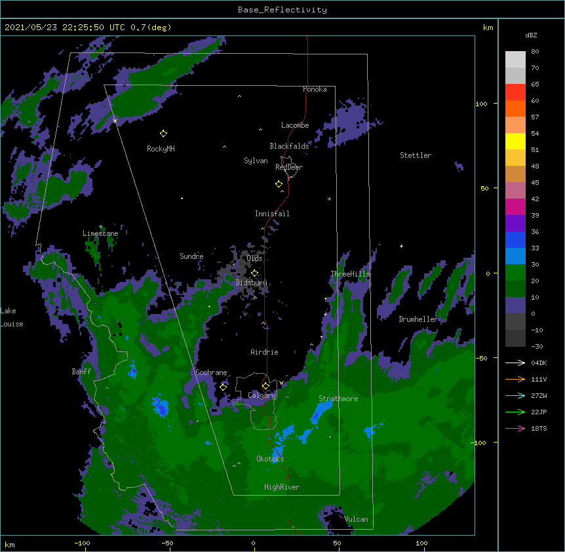Pick the red 65-60 dBZ swatch
Viewport: 565px width, 552px height.
pyautogui.click(x=515, y=92)
